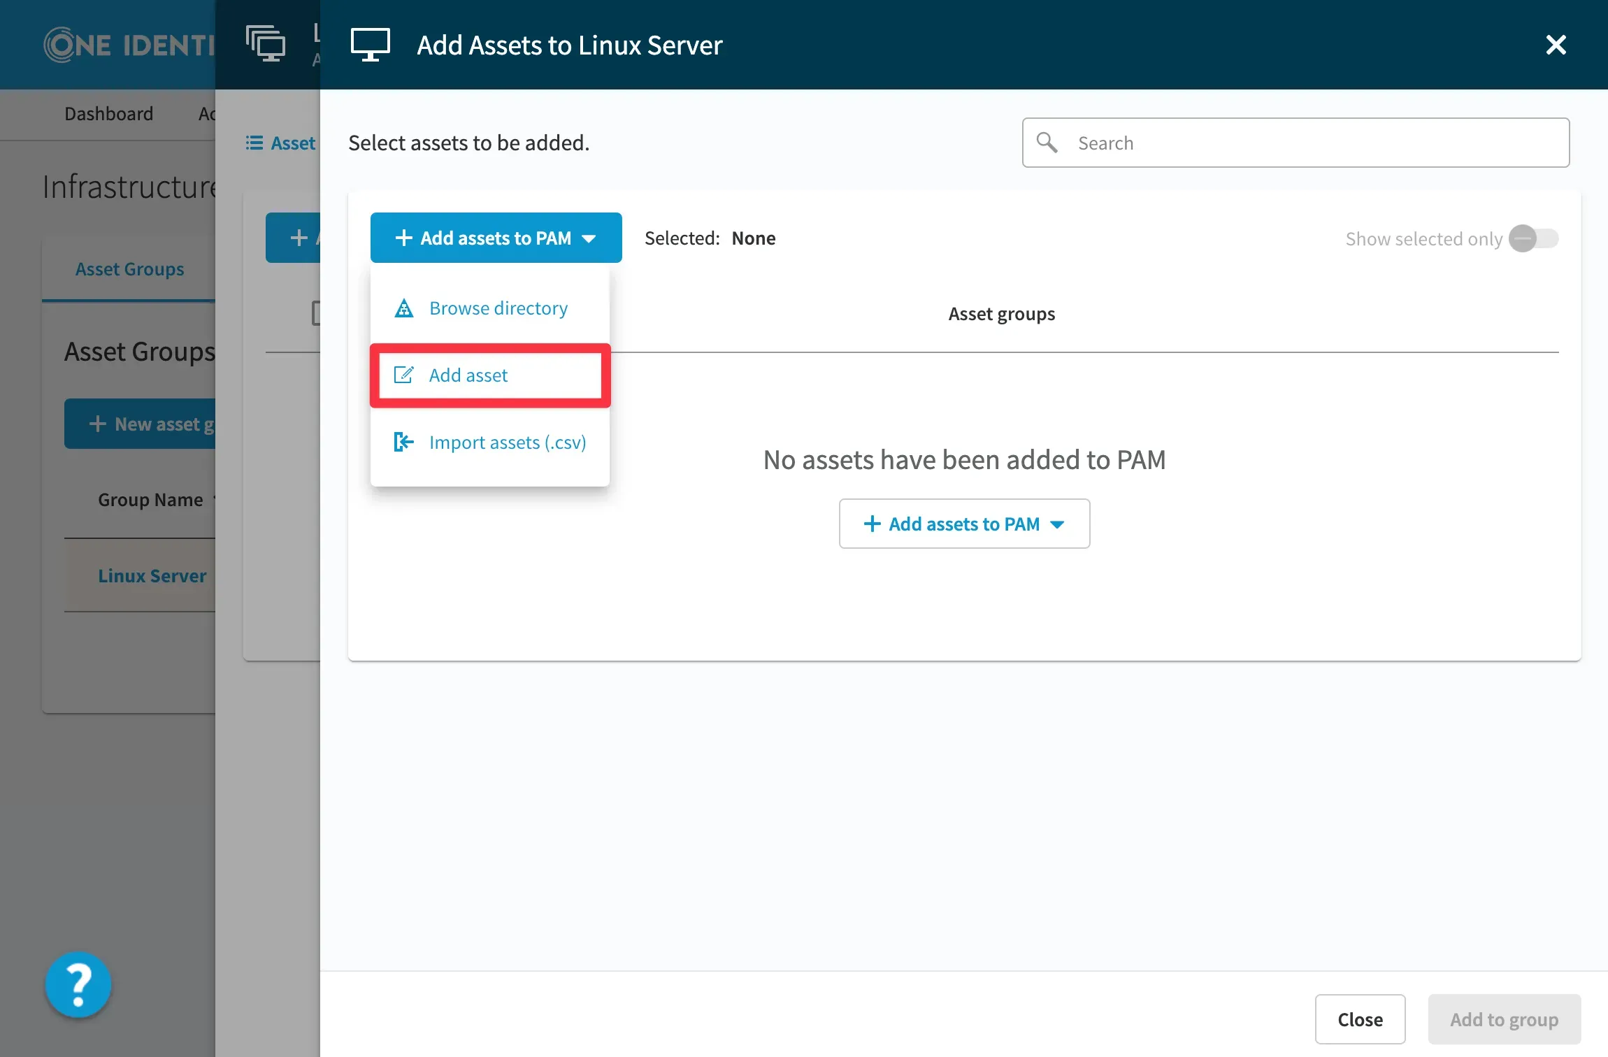Viewport: 1608px width, 1057px height.
Task: Toggle Show selected only switch
Action: pyautogui.click(x=1533, y=239)
